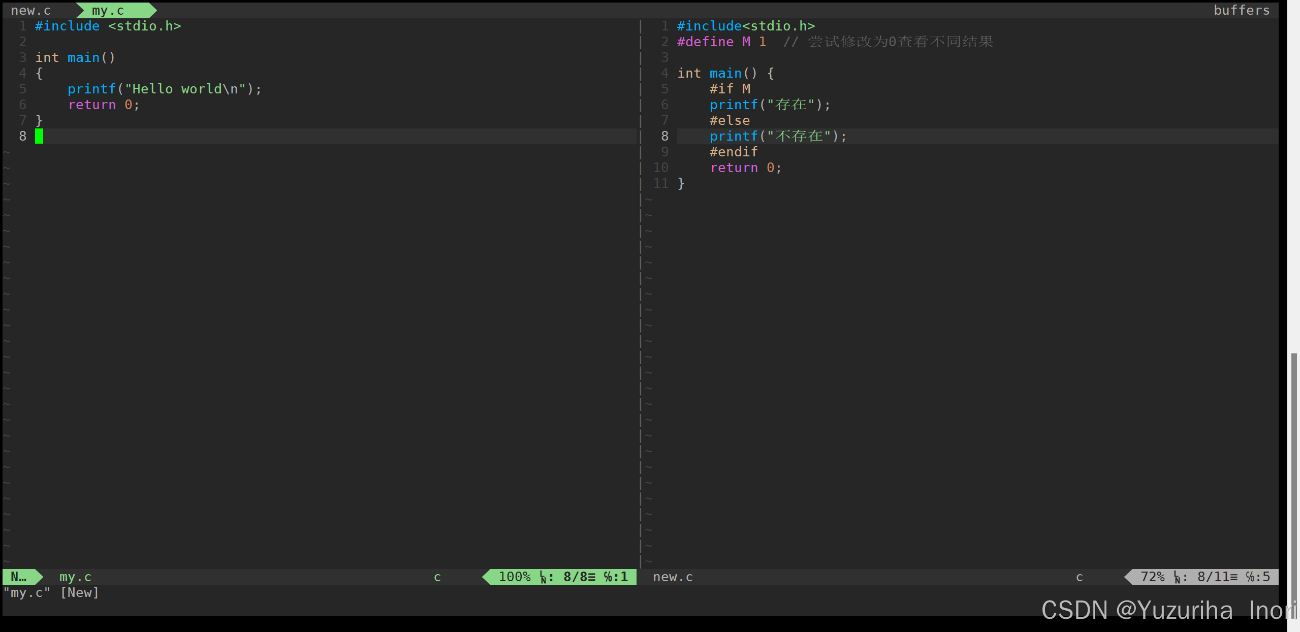
Task: Select the my.c buffer tab
Action: click(x=108, y=10)
